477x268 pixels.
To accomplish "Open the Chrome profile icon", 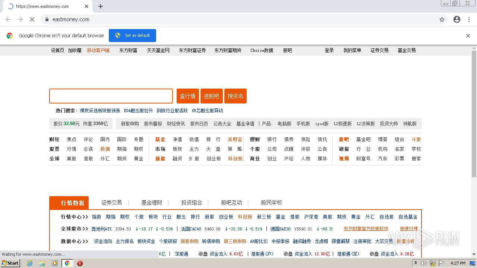I will click(457, 19).
